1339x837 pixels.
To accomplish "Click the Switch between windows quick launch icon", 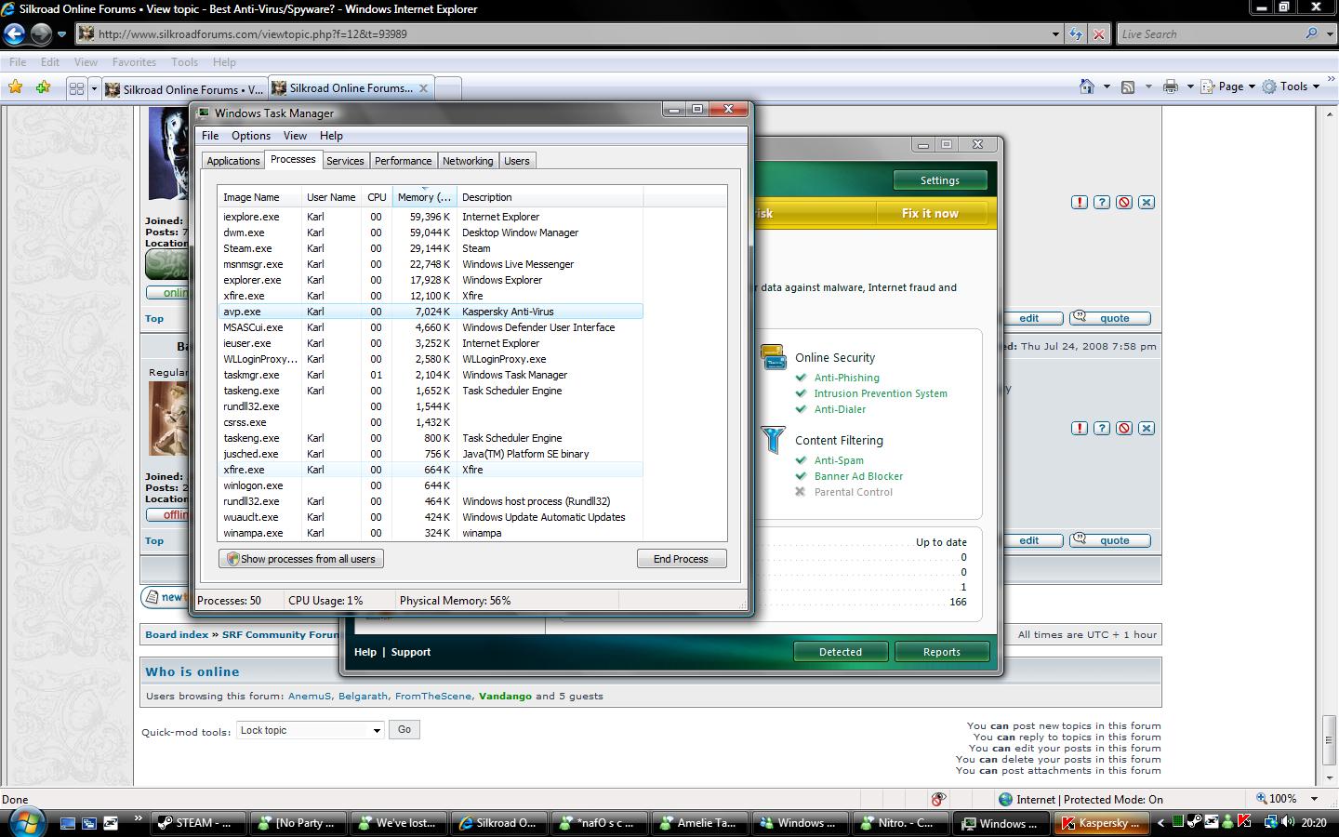I will (x=88, y=823).
